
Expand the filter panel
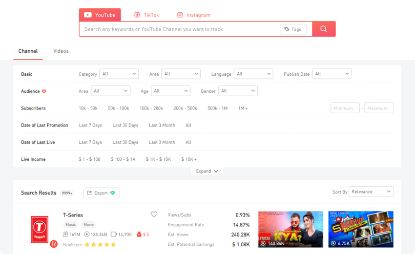coord(207,171)
